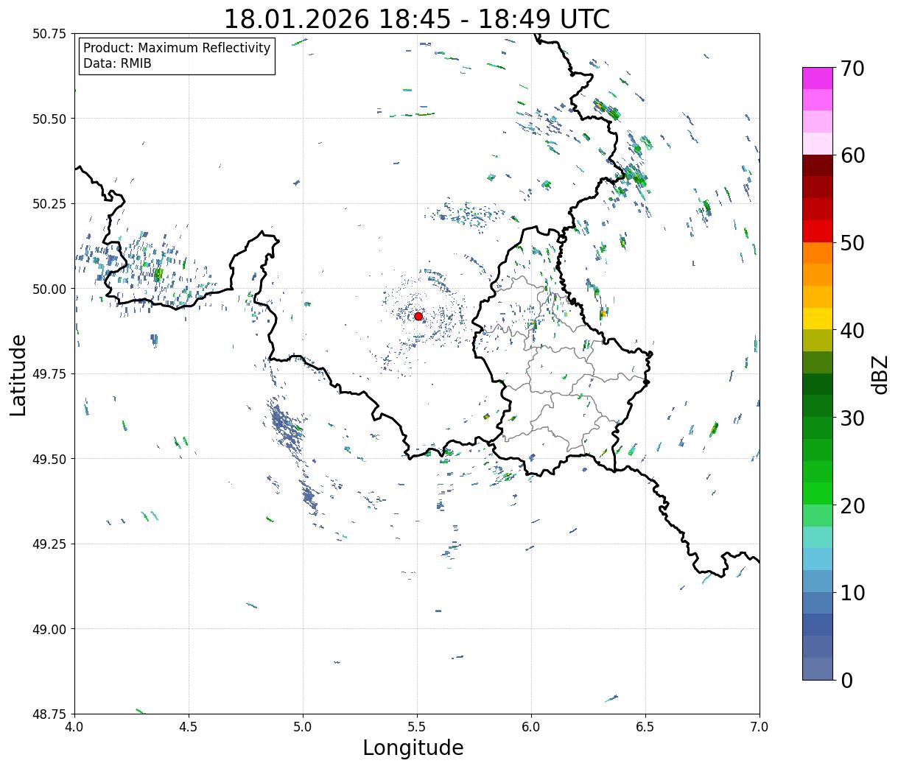The width and height of the screenshot is (898, 766).
Task: Click the light blue colorbar segment above 10
Action: pyautogui.click(x=818, y=581)
